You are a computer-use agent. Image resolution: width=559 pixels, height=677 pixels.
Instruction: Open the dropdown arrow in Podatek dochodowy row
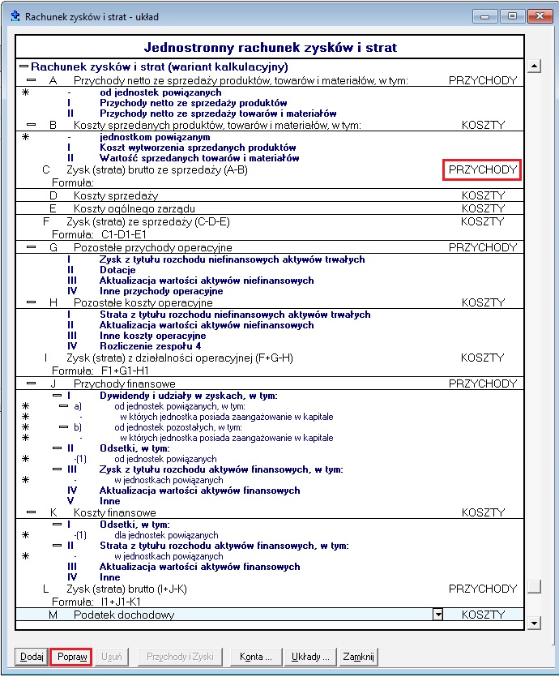point(437,614)
